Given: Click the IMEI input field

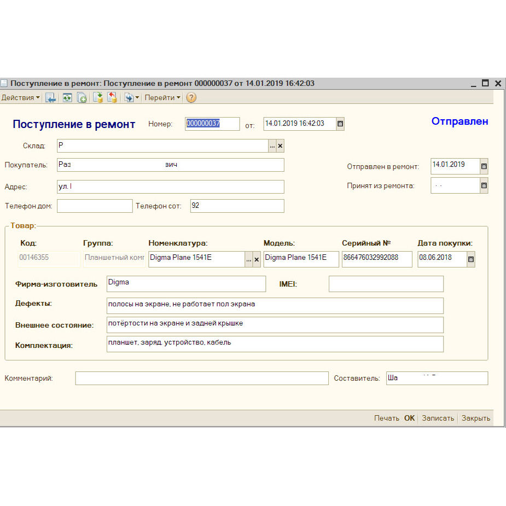Looking at the screenshot, I should (386, 284).
